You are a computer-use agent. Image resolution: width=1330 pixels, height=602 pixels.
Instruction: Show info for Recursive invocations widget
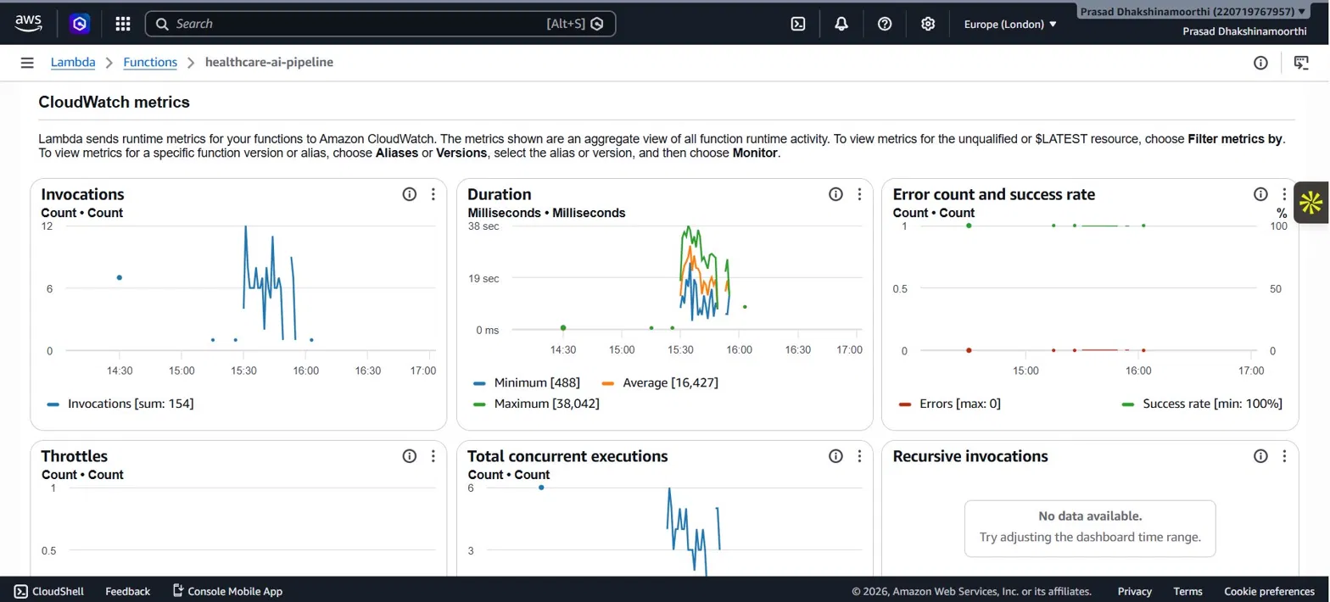[x=1260, y=456]
